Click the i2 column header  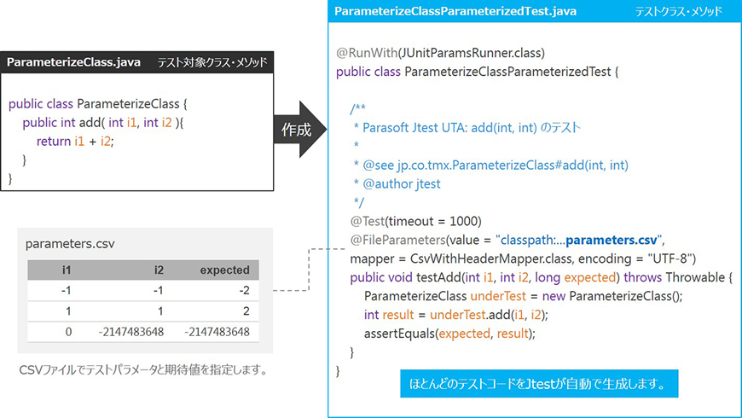[159, 270]
